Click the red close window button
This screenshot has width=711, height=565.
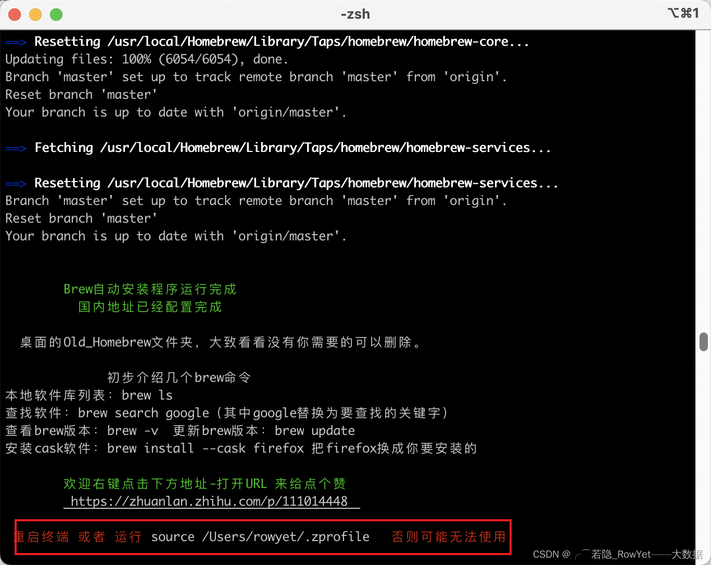[x=15, y=15]
